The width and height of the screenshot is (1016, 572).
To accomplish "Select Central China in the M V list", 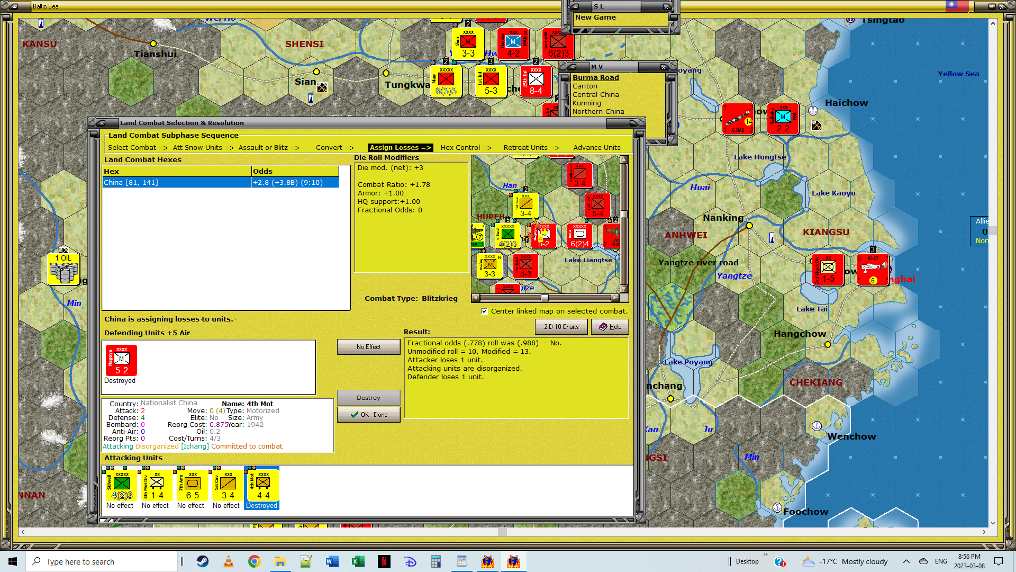I will pos(595,94).
